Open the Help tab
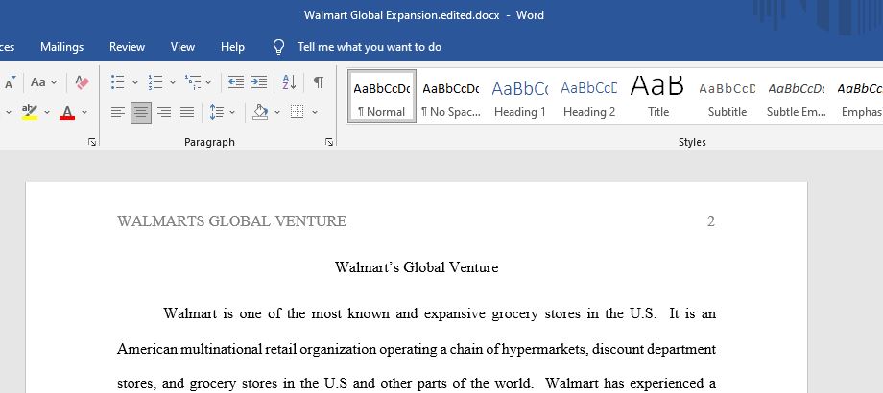Image resolution: width=883 pixels, height=393 pixels. [232, 47]
